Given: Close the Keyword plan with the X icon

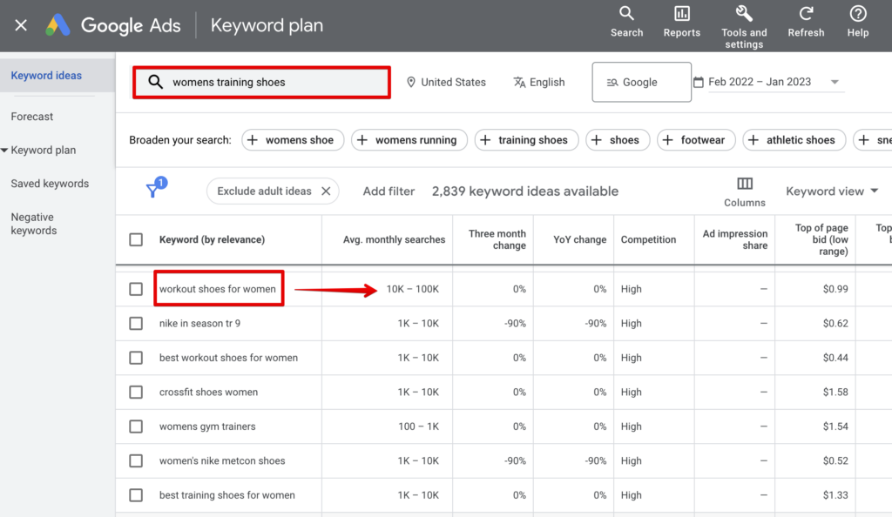Looking at the screenshot, I should pyautogui.click(x=21, y=25).
